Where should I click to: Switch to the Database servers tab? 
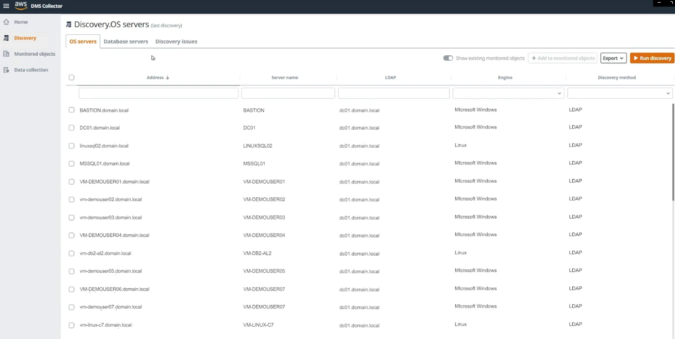[x=126, y=41]
